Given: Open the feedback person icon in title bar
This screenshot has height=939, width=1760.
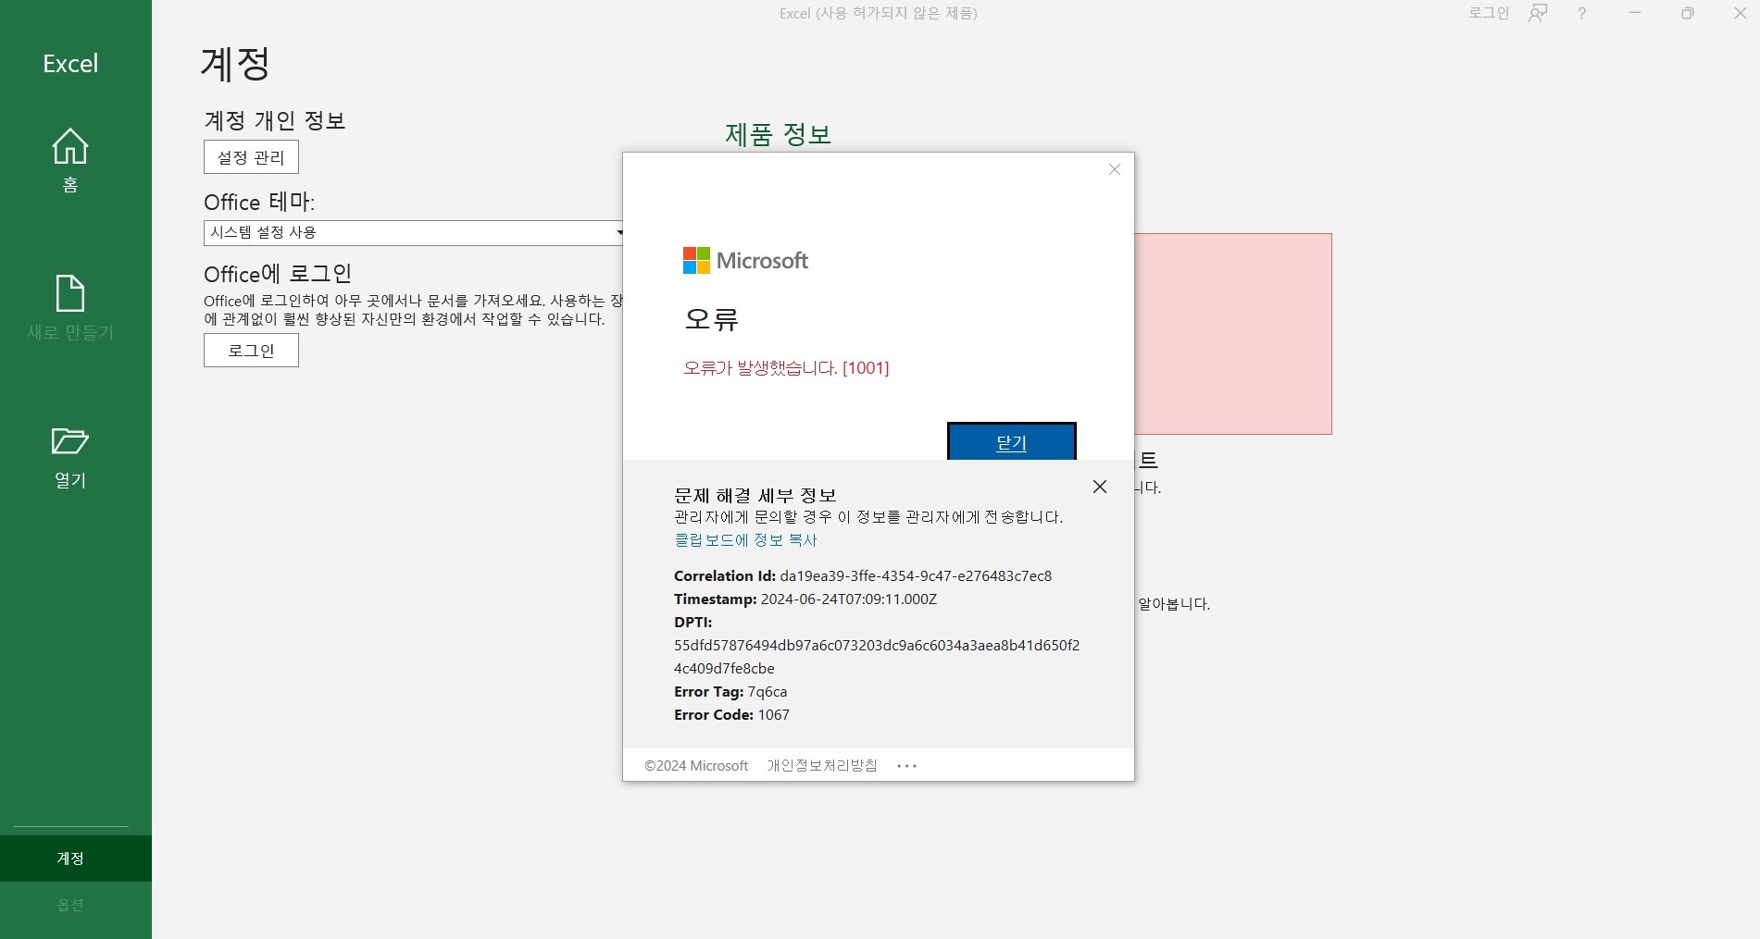Looking at the screenshot, I should pos(1538,13).
